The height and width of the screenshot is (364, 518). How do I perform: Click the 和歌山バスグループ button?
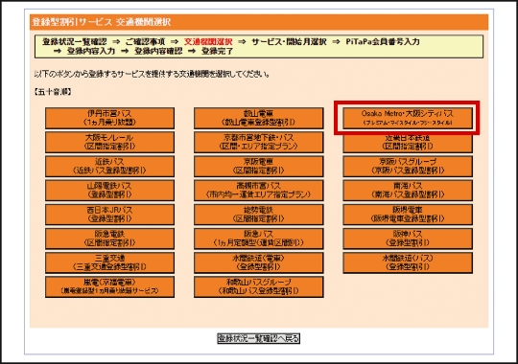259,286
